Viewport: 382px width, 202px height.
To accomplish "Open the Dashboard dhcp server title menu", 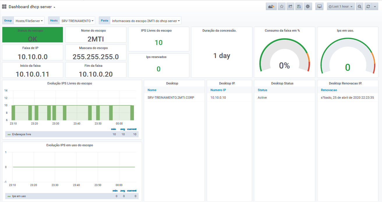I will 32,7.
